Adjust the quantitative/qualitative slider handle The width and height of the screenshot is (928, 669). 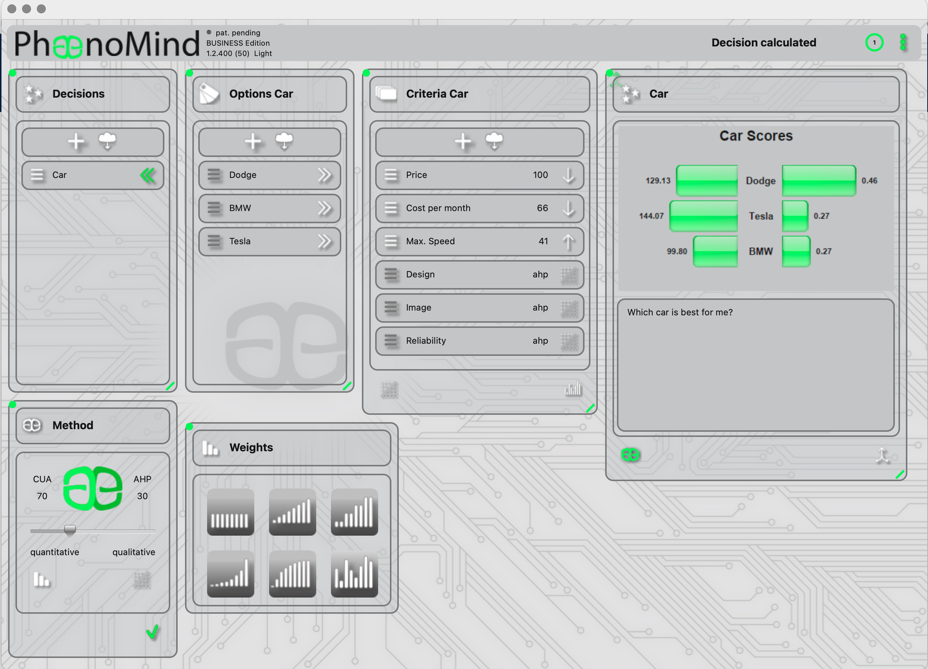coord(70,530)
